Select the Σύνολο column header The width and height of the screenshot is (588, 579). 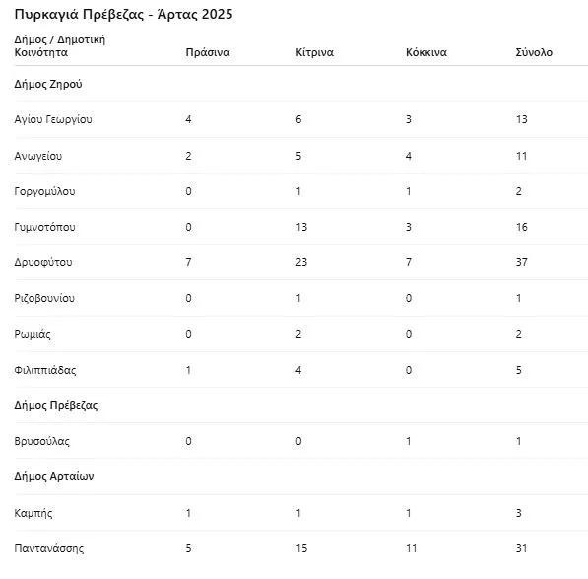pos(534,52)
